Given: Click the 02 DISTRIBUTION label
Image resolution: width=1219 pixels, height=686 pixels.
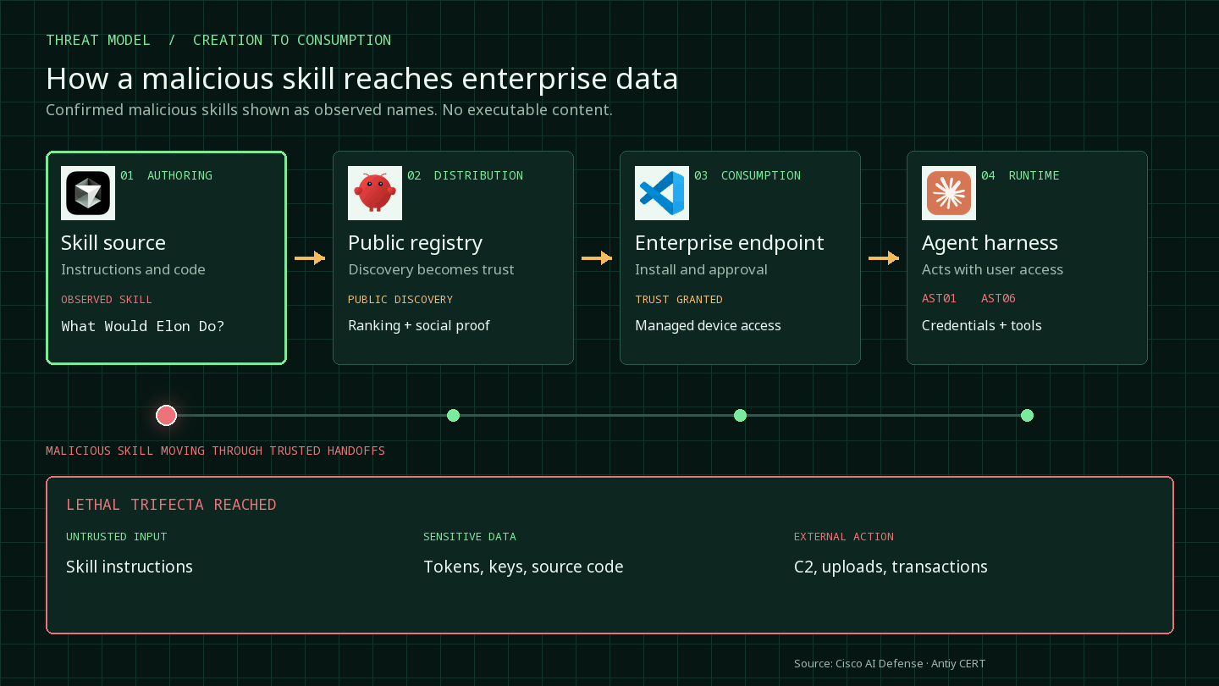Looking at the screenshot, I should [x=465, y=175].
